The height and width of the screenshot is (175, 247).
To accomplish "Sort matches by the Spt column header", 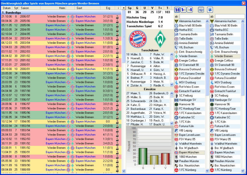I will click(x=16, y=8).
